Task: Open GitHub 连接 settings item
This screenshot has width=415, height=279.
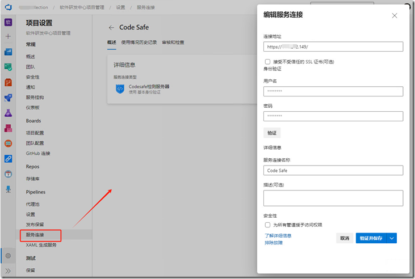Action: pos(38,153)
